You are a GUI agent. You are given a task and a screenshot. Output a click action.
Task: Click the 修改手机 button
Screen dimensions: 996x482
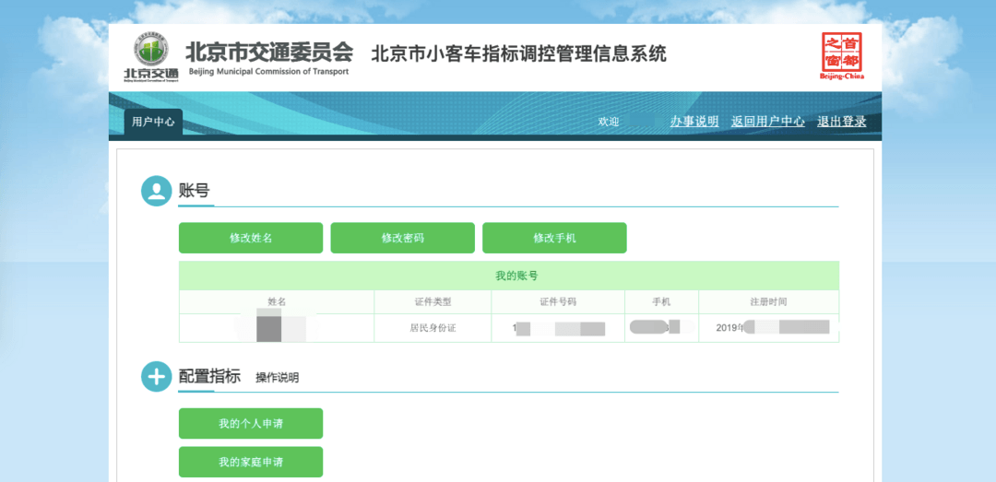point(554,238)
